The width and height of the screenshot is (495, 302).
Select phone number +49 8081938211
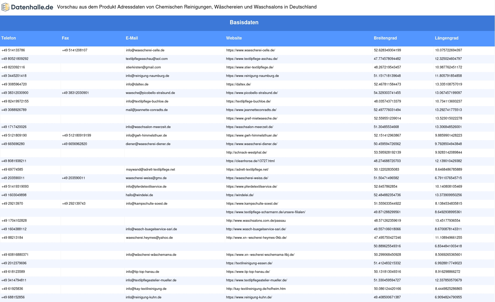(x=14, y=161)
